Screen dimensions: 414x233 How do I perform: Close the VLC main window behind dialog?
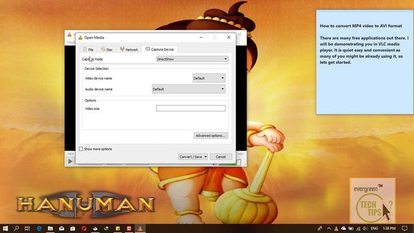point(240,34)
